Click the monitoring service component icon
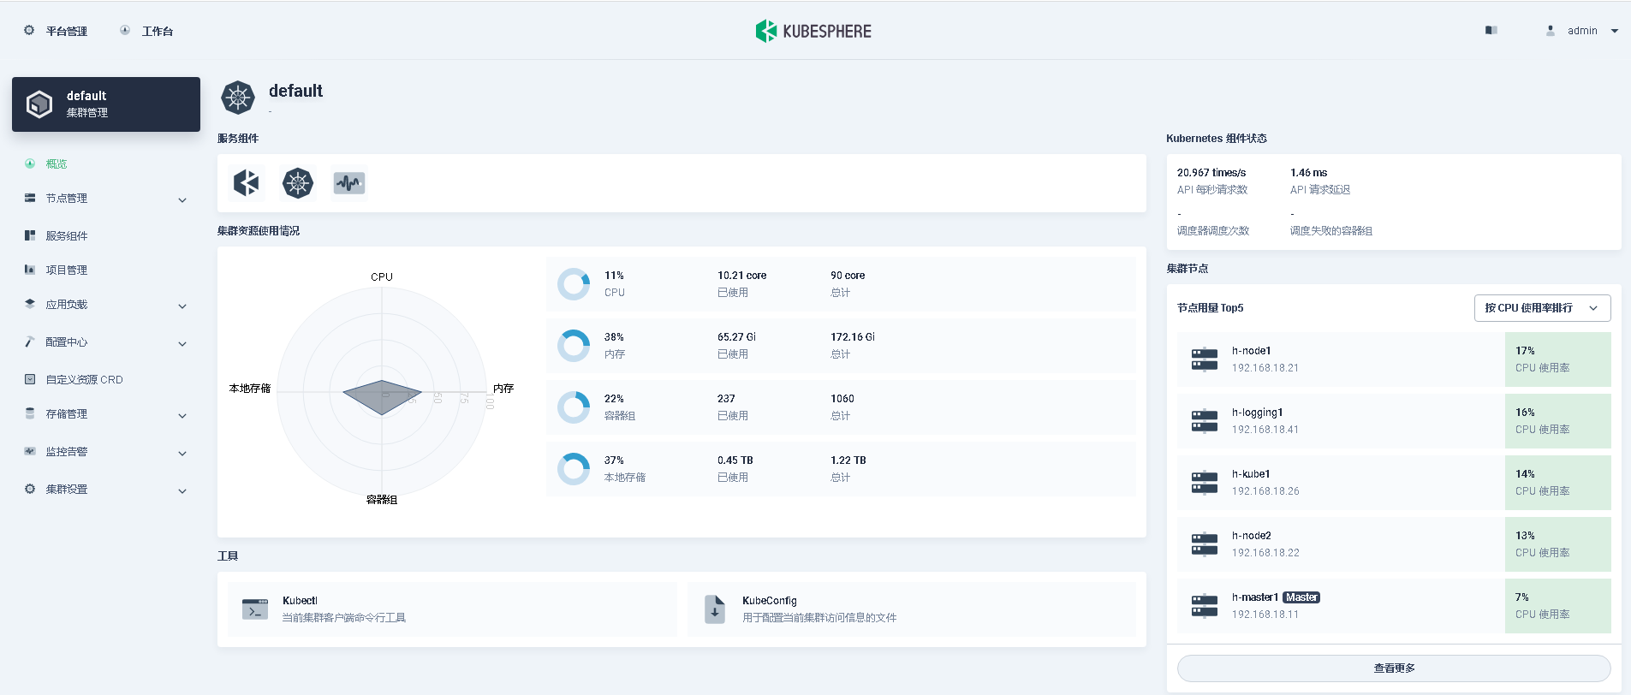Screen dimensions: 1631x695 click(x=349, y=182)
